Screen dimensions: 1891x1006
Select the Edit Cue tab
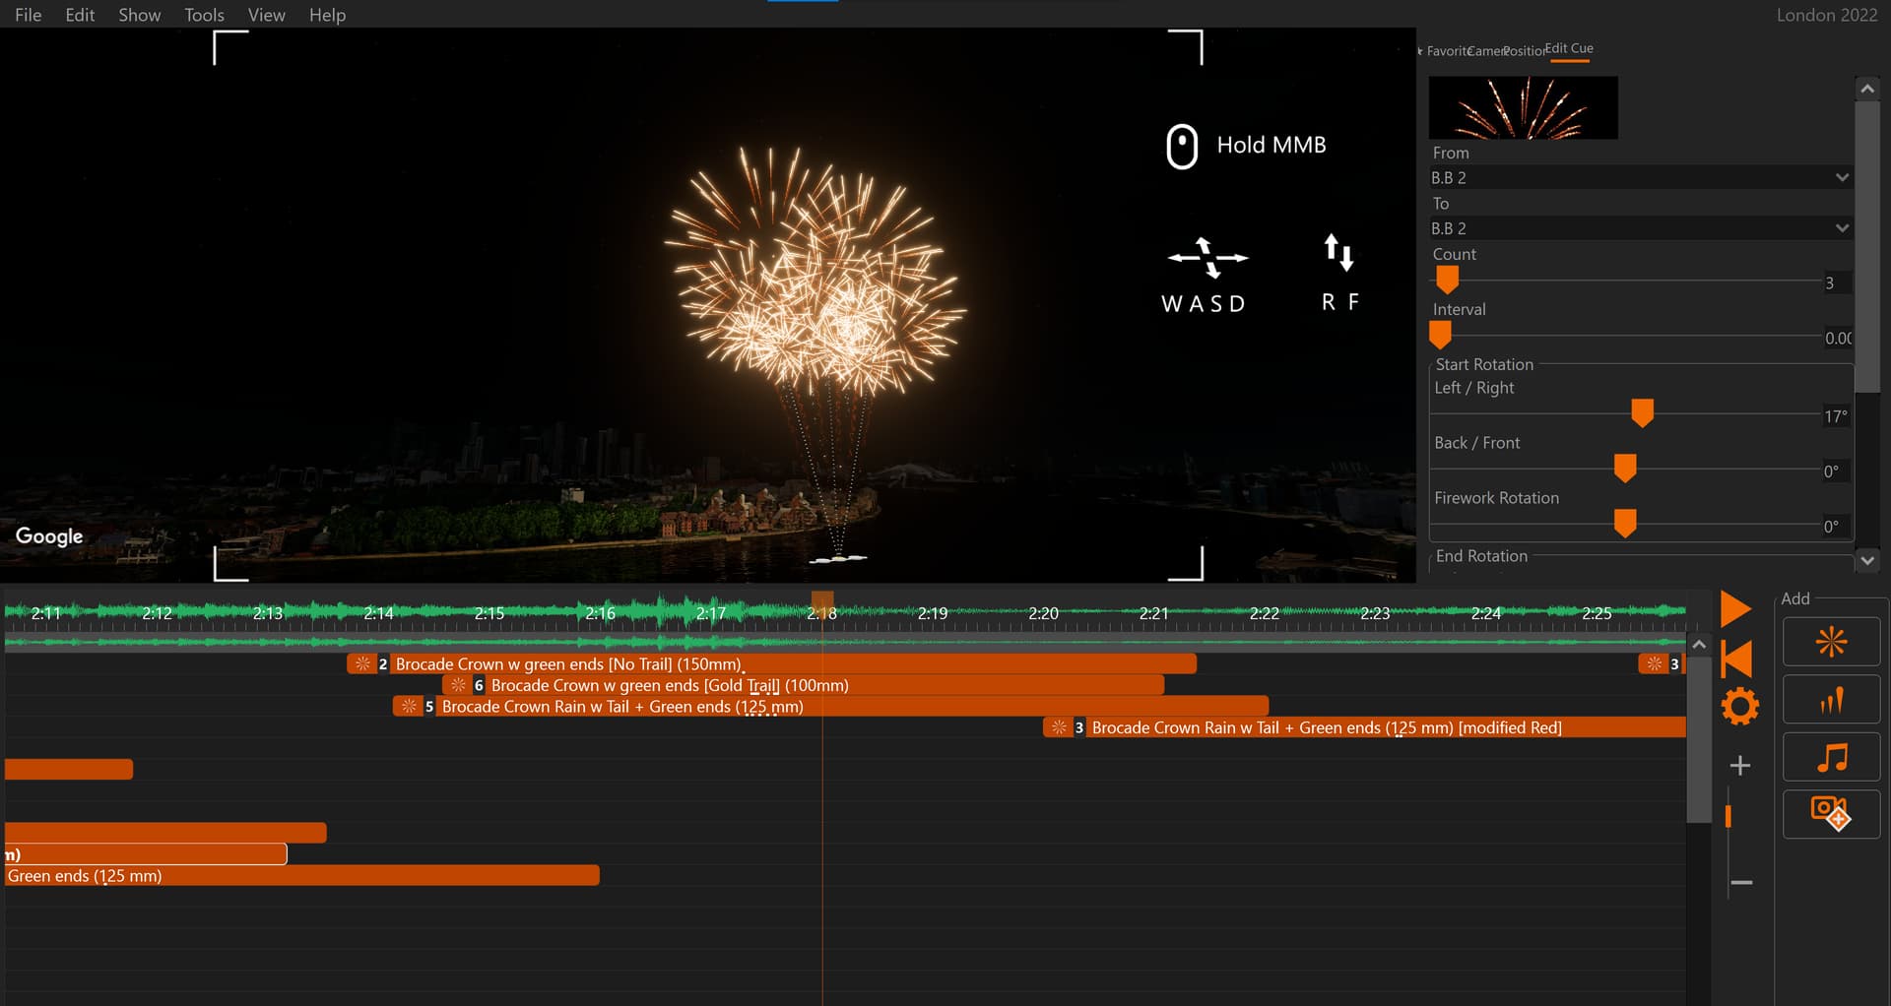pyautogui.click(x=1569, y=49)
